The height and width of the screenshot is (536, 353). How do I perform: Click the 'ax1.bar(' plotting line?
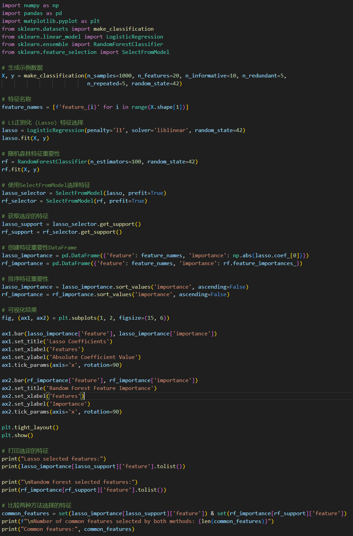[109, 334]
